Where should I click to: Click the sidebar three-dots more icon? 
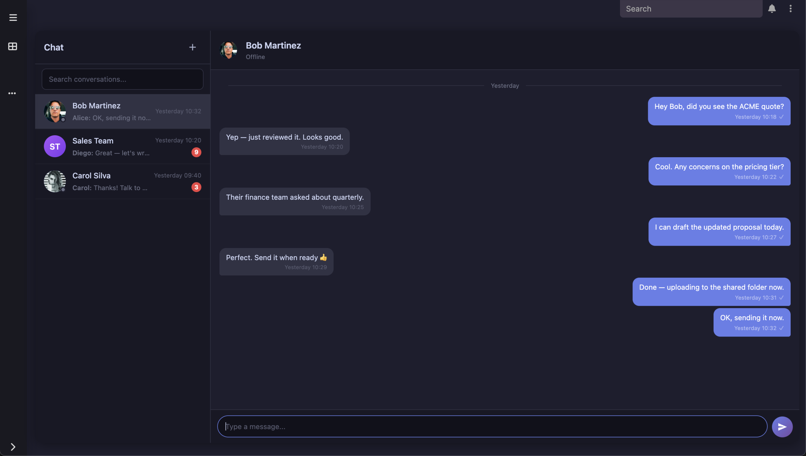[12, 93]
